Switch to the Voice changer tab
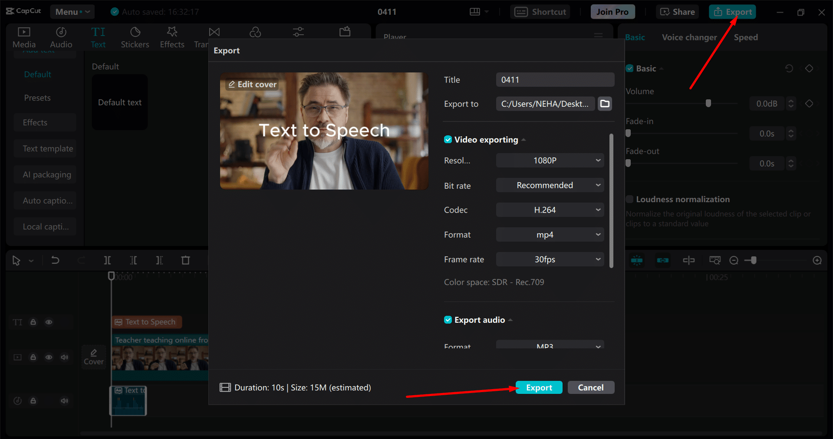Viewport: 833px width, 439px height. [x=689, y=37]
